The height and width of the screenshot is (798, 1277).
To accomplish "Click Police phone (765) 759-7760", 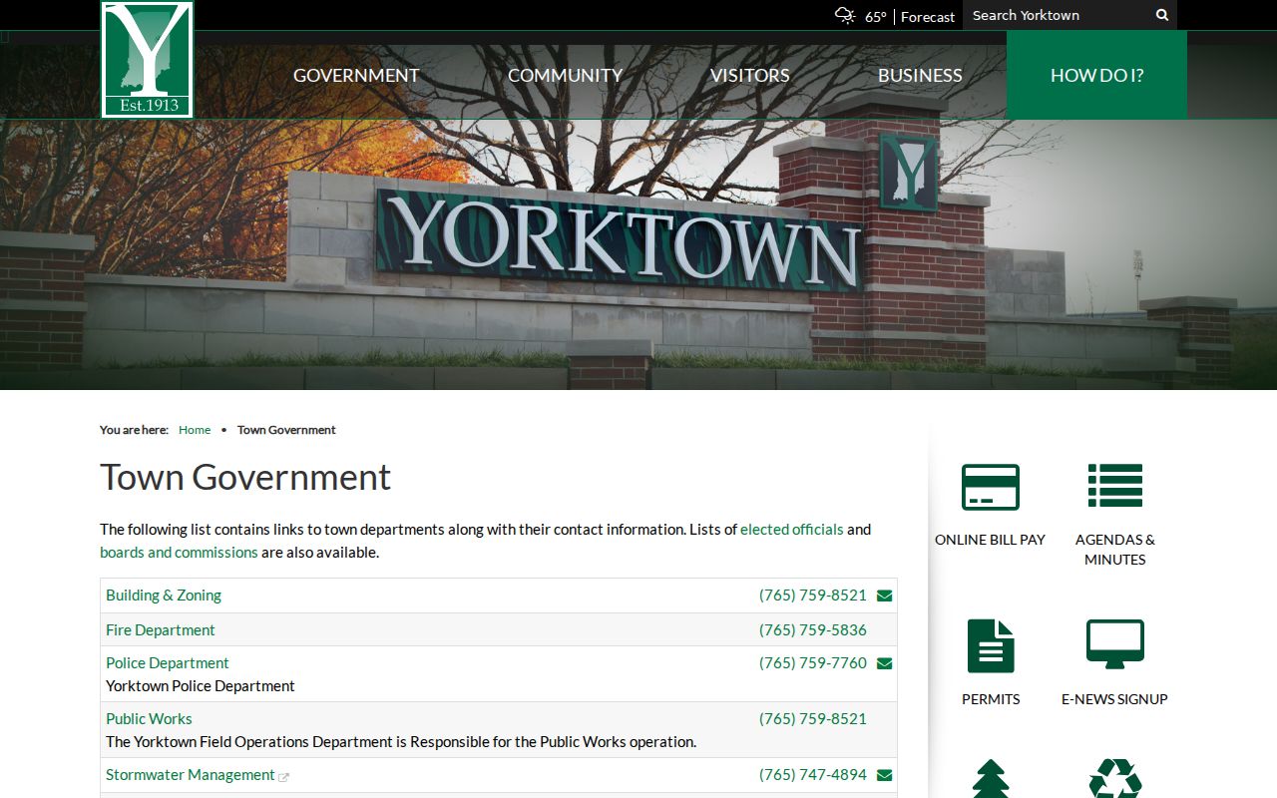I will pyautogui.click(x=813, y=663).
